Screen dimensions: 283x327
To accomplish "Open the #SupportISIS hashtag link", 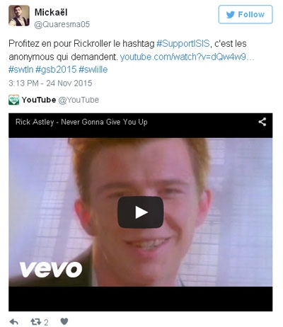I will [x=183, y=44].
